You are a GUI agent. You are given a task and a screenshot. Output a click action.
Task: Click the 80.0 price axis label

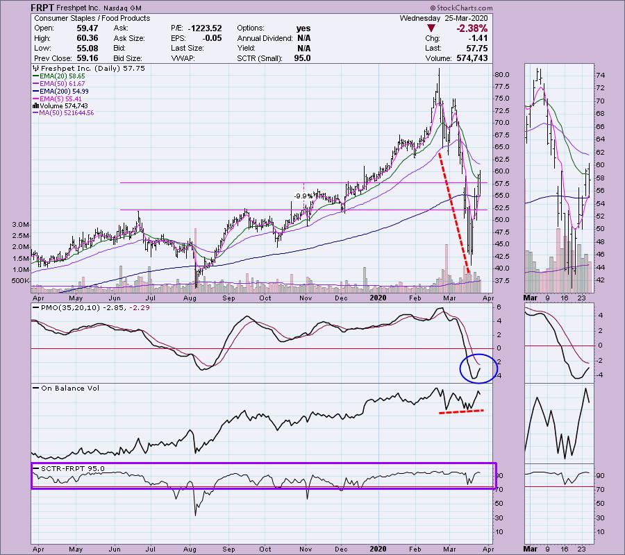502,75
